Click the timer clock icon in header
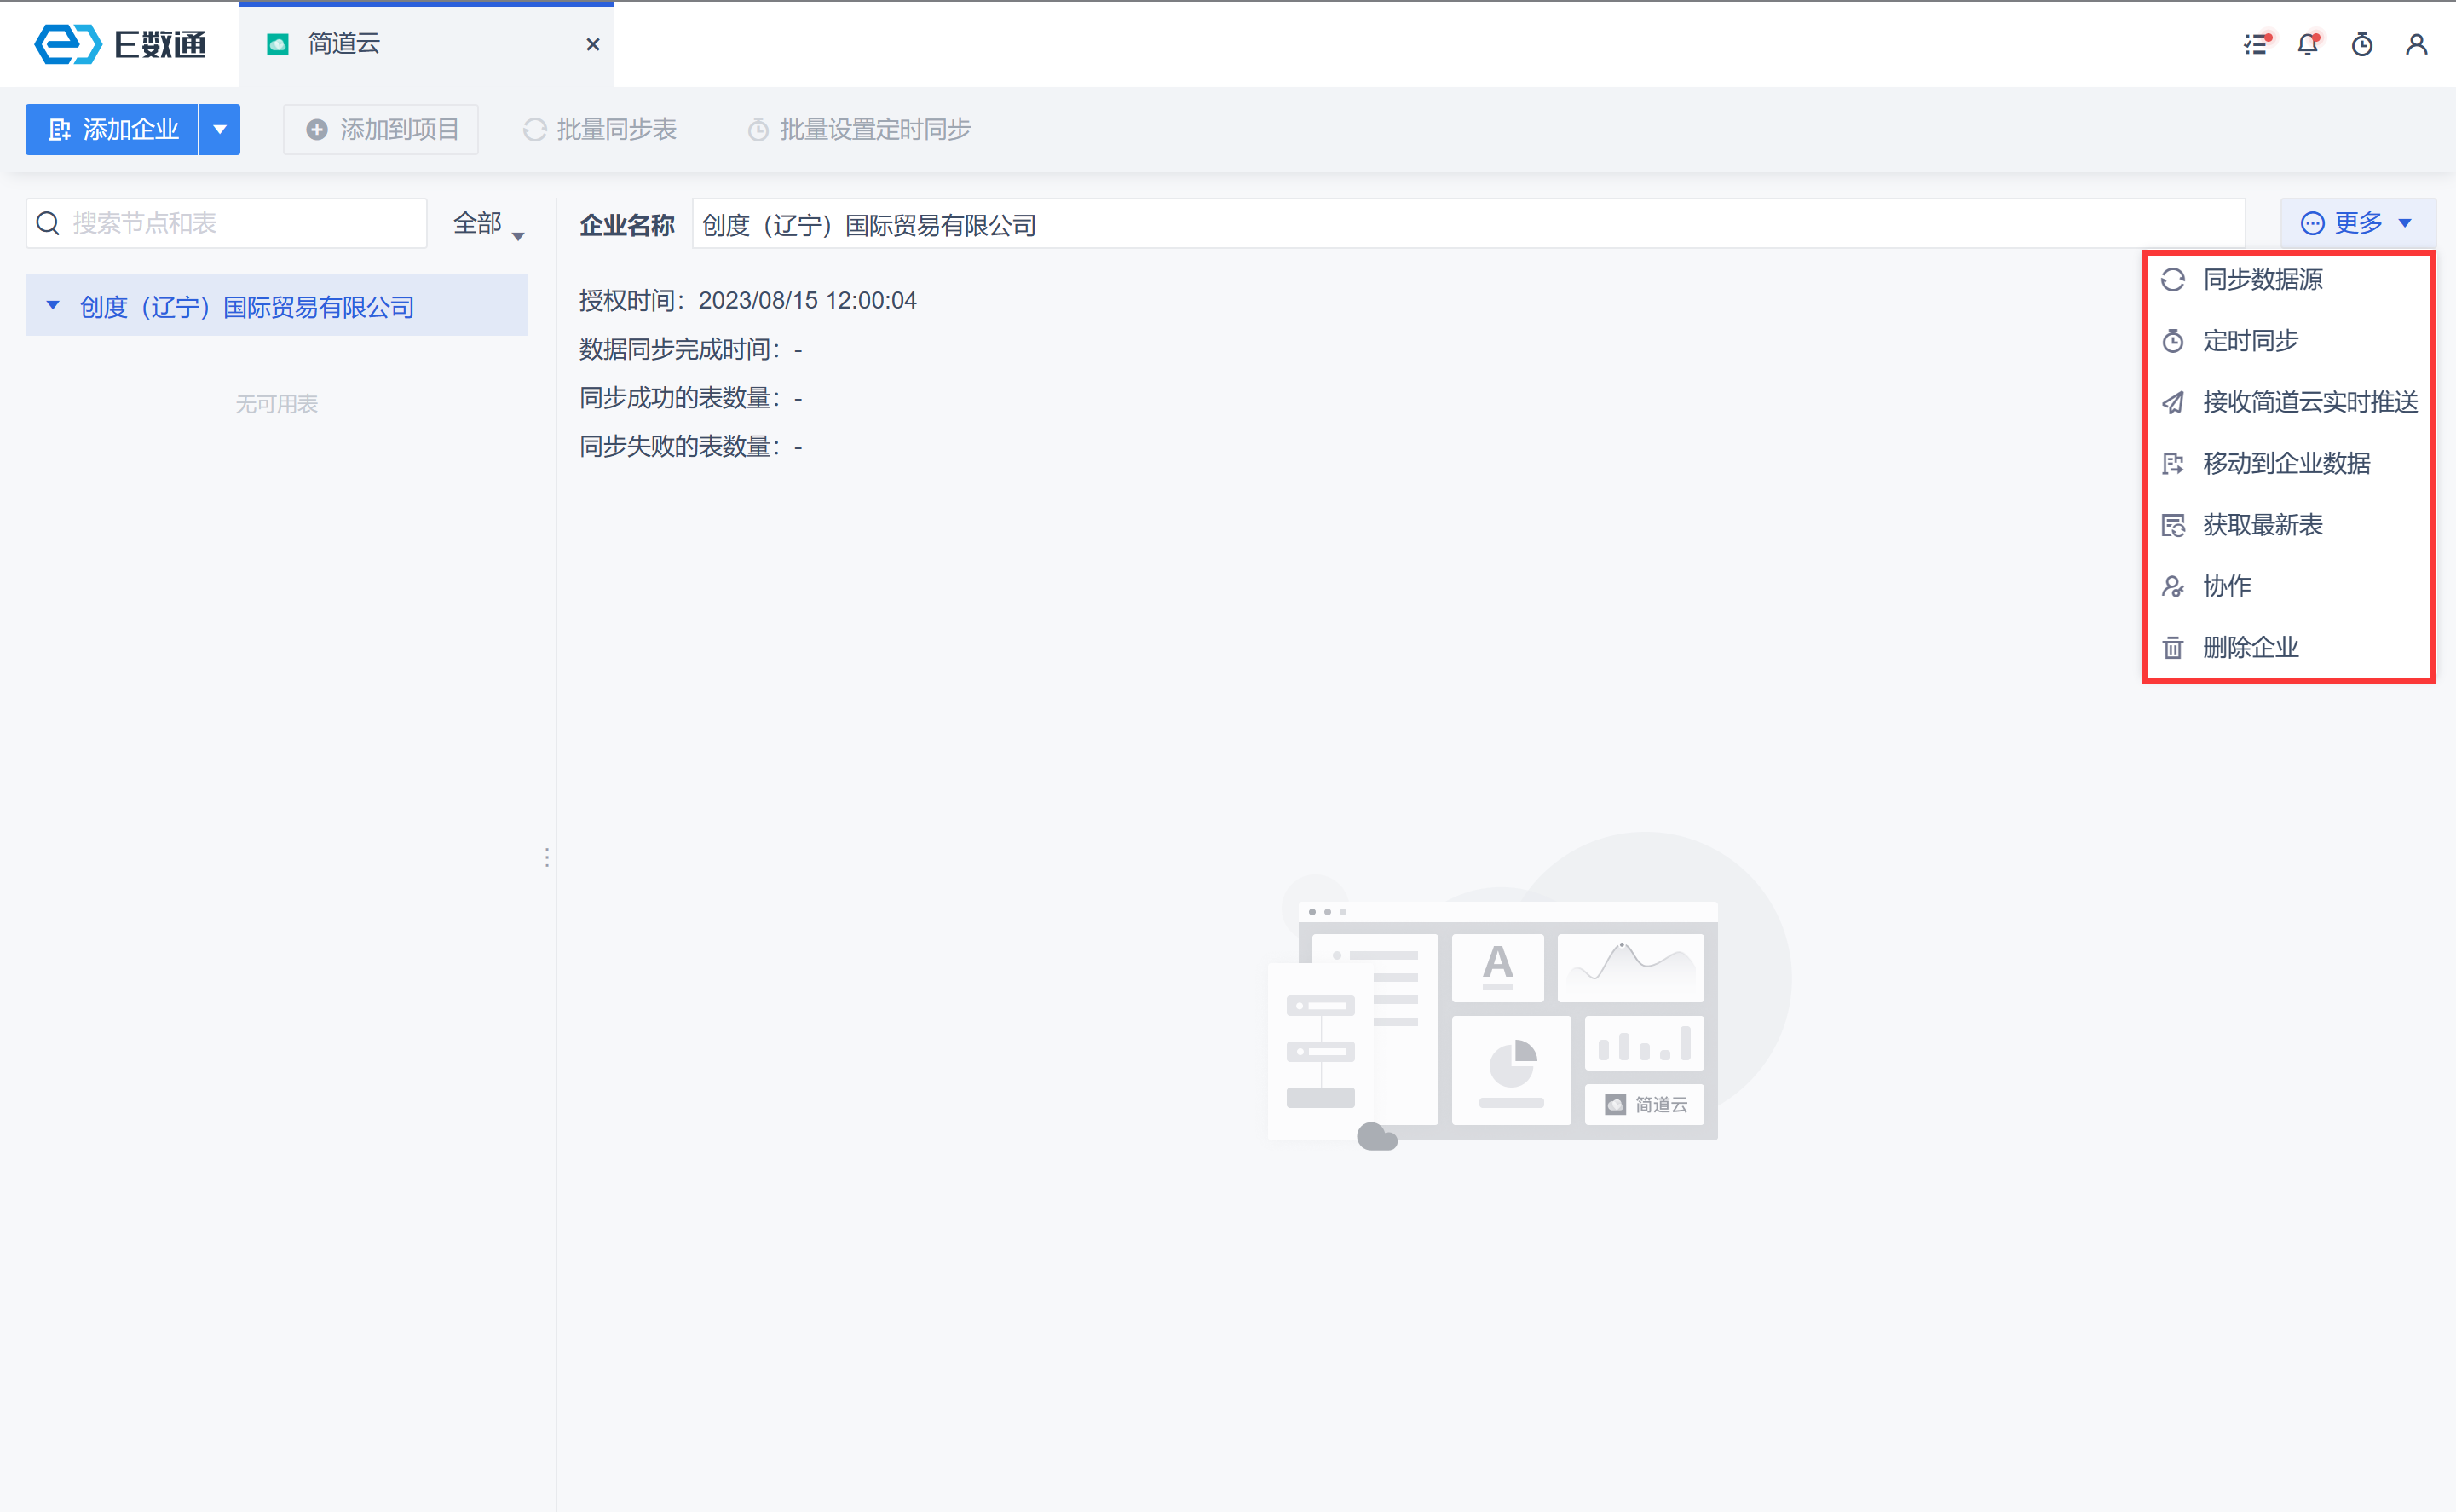The width and height of the screenshot is (2456, 1512). click(x=2362, y=44)
